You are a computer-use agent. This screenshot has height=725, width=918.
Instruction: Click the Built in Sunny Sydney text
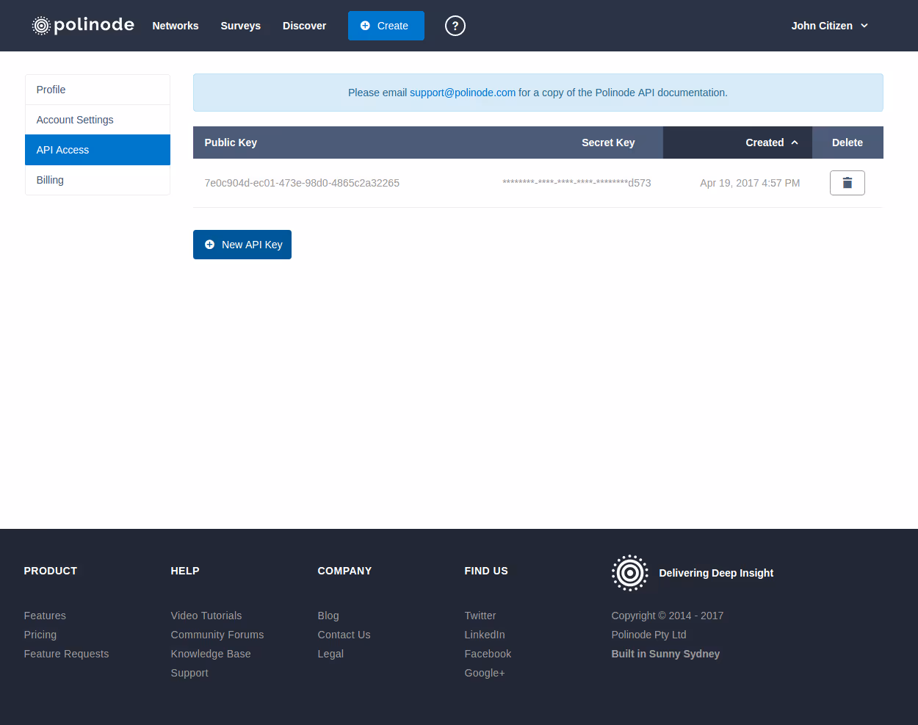[x=665, y=654]
